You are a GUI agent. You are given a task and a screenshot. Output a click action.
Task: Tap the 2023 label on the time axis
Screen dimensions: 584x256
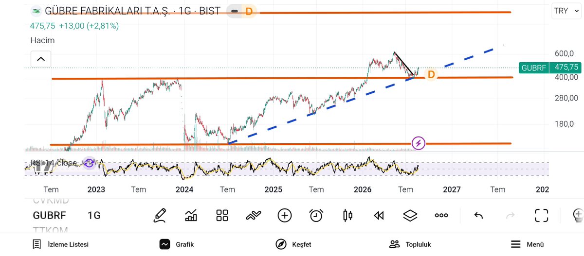pos(96,189)
